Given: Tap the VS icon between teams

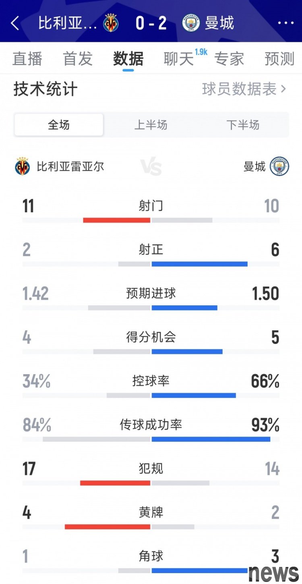Looking at the screenshot, I should 151,167.
